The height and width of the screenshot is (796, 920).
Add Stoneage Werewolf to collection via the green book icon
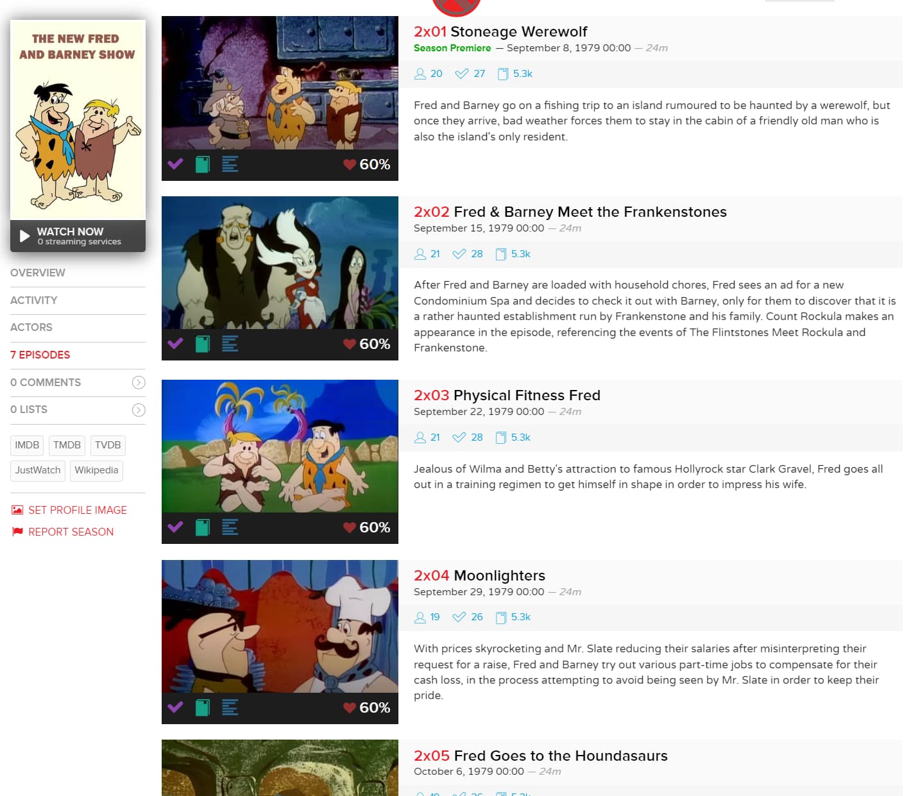(203, 165)
